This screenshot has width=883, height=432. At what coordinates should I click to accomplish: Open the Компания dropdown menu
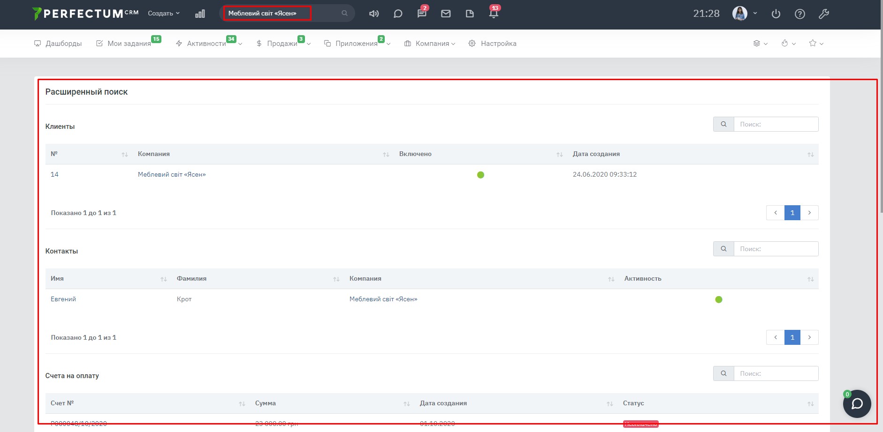pos(430,44)
